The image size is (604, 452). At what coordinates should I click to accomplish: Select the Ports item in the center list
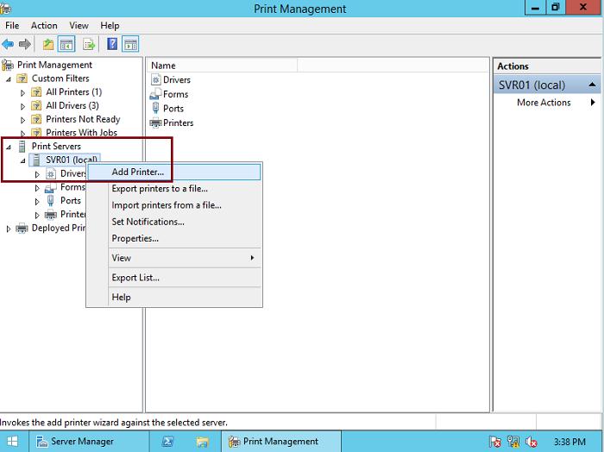[x=173, y=109]
